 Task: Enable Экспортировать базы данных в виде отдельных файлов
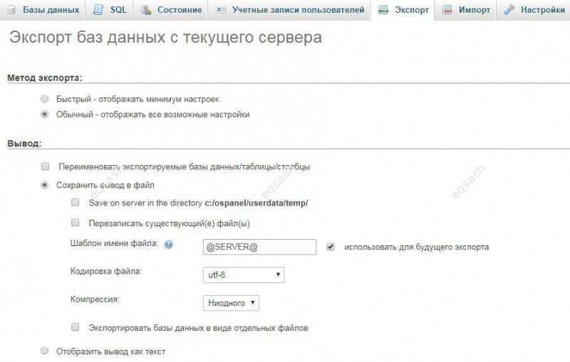pyautogui.click(x=76, y=327)
